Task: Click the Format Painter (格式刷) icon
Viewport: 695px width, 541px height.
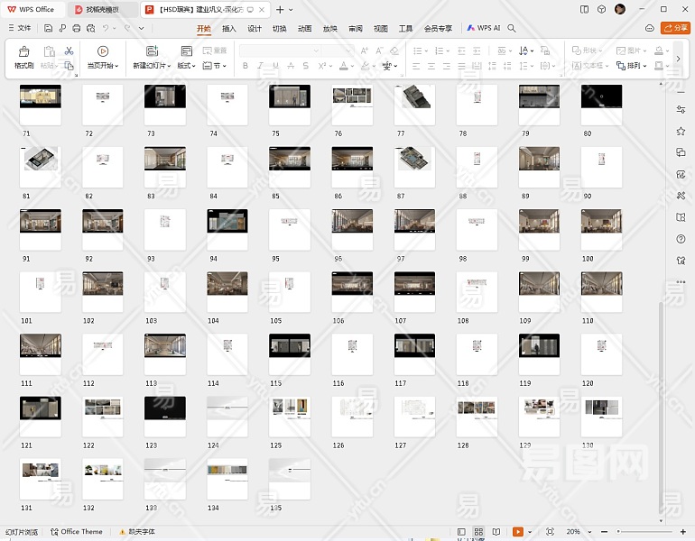Action: (x=23, y=55)
